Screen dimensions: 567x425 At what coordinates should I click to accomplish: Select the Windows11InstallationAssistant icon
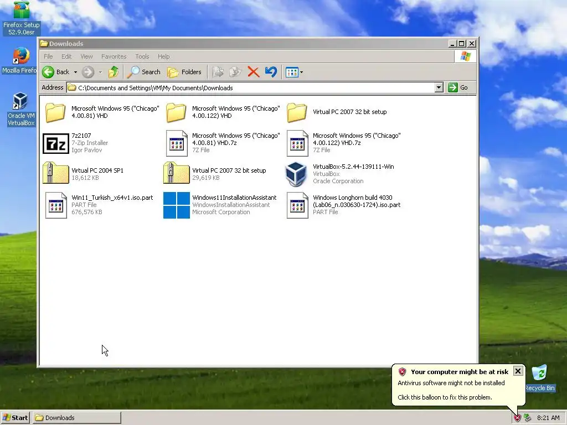coord(177,205)
